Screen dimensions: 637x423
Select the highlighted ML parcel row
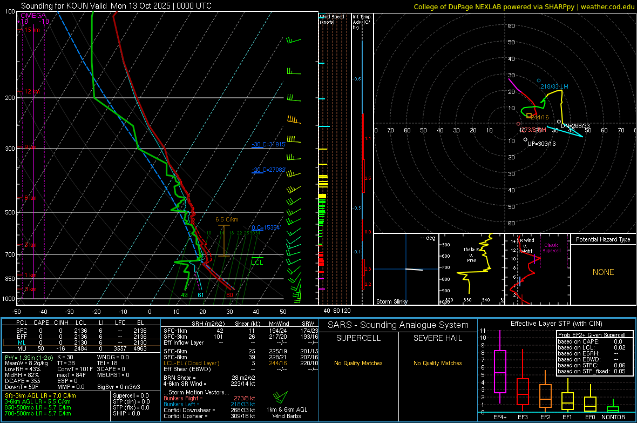tap(81, 343)
